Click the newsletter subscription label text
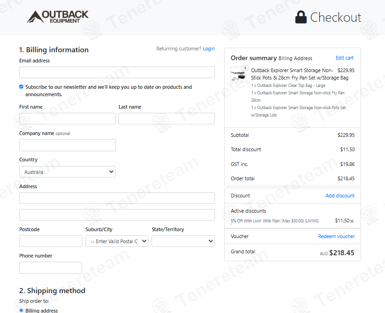 109,91
